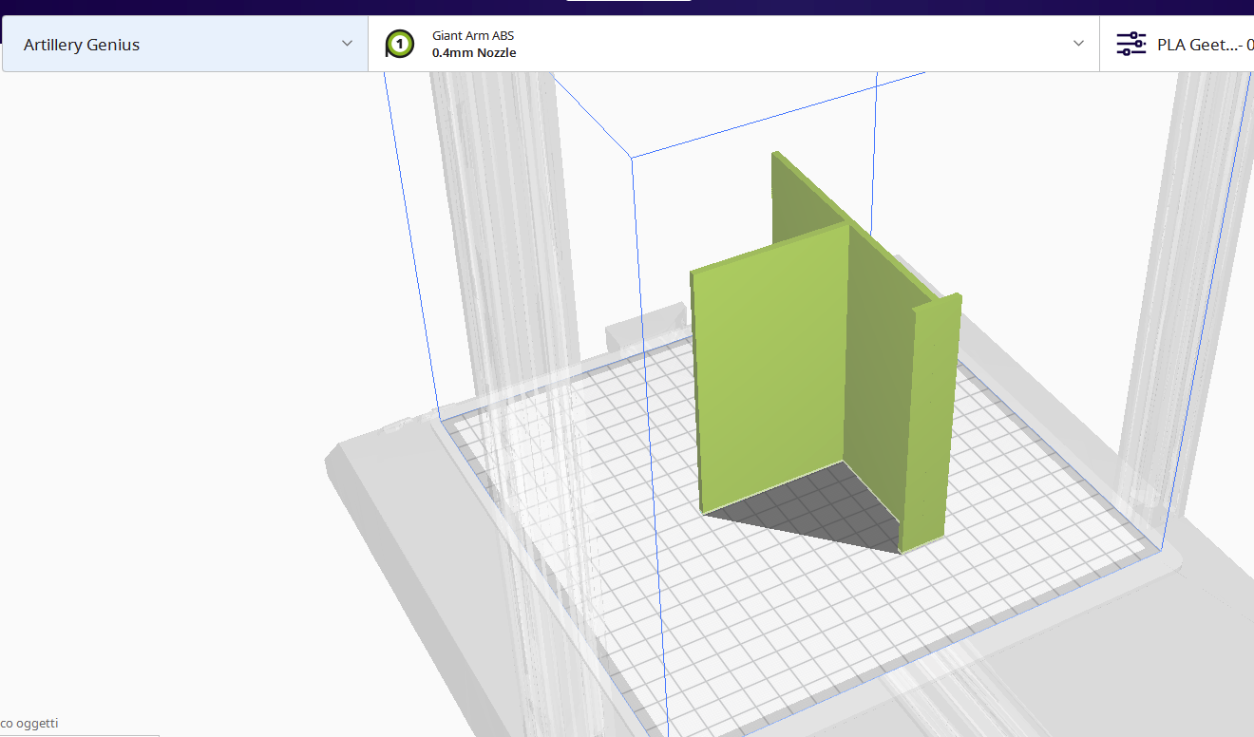The width and height of the screenshot is (1254, 737).
Task: Click the extruder 1 icon
Action: (x=399, y=44)
